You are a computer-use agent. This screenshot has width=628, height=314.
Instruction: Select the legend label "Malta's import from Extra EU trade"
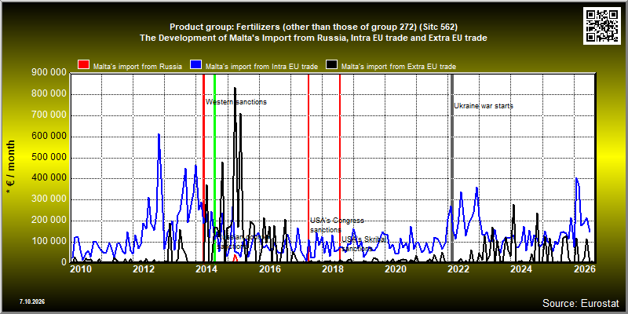[399, 67]
